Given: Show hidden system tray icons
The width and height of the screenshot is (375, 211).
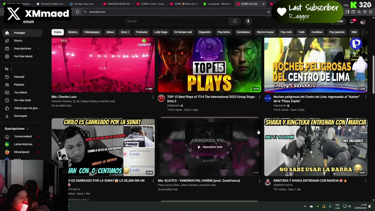Looking at the screenshot, I should [305, 206].
